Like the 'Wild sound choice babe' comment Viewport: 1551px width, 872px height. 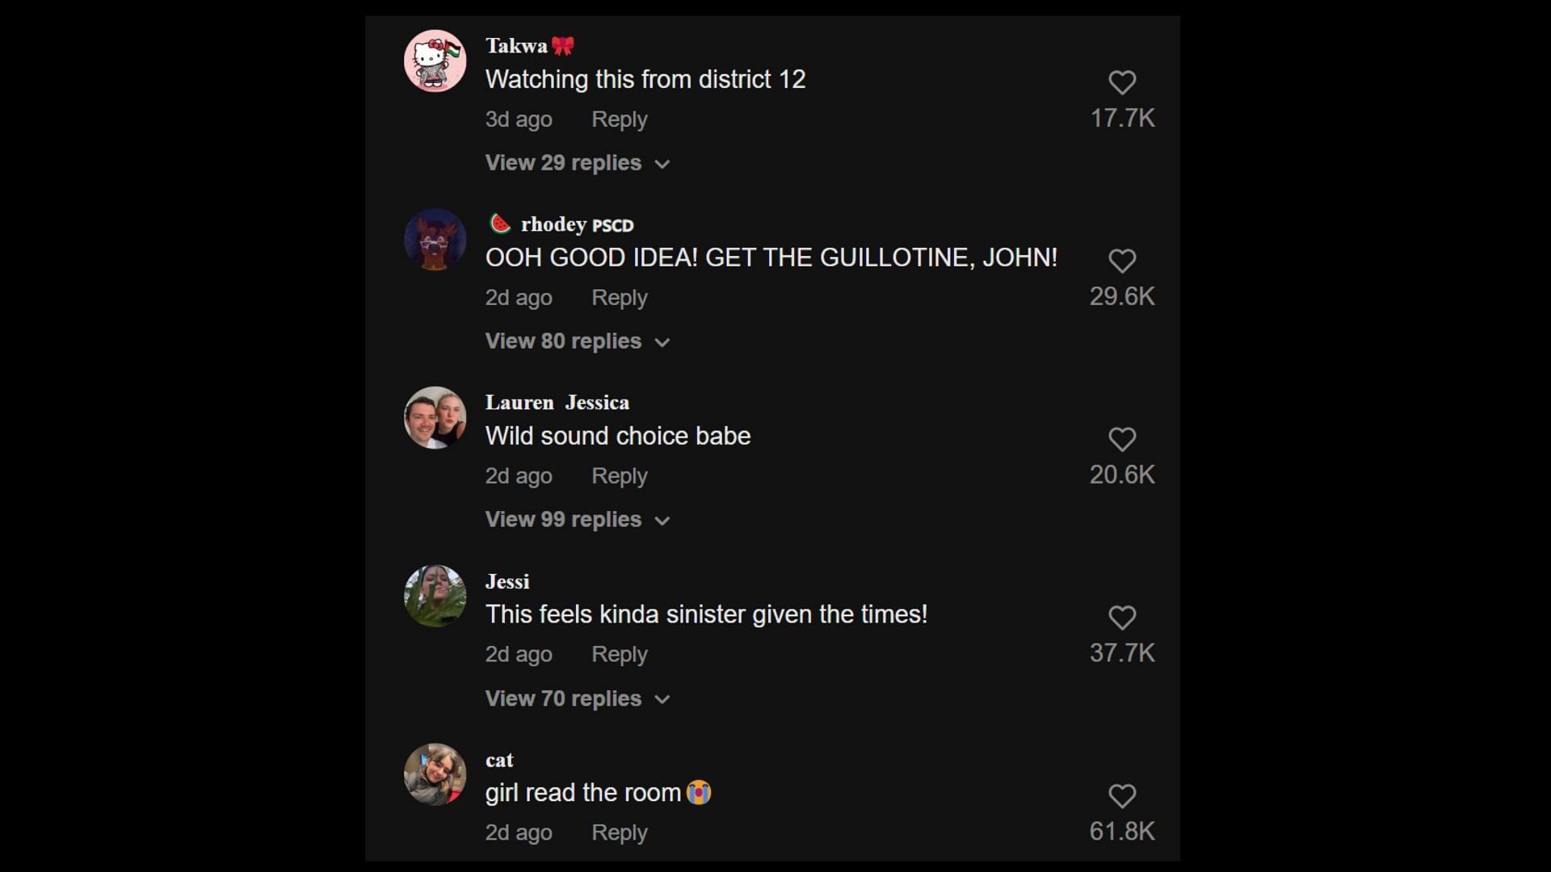[x=1122, y=439]
